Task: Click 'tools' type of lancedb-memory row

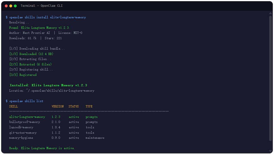Action: [x=90, y=127]
